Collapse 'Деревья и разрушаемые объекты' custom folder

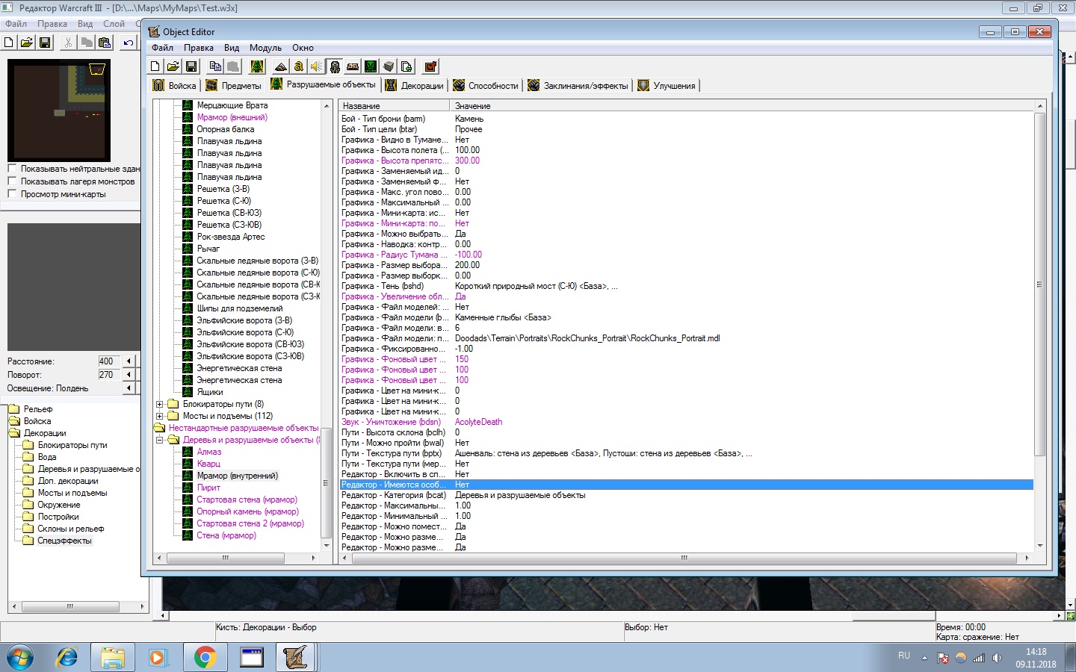click(159, 440)
